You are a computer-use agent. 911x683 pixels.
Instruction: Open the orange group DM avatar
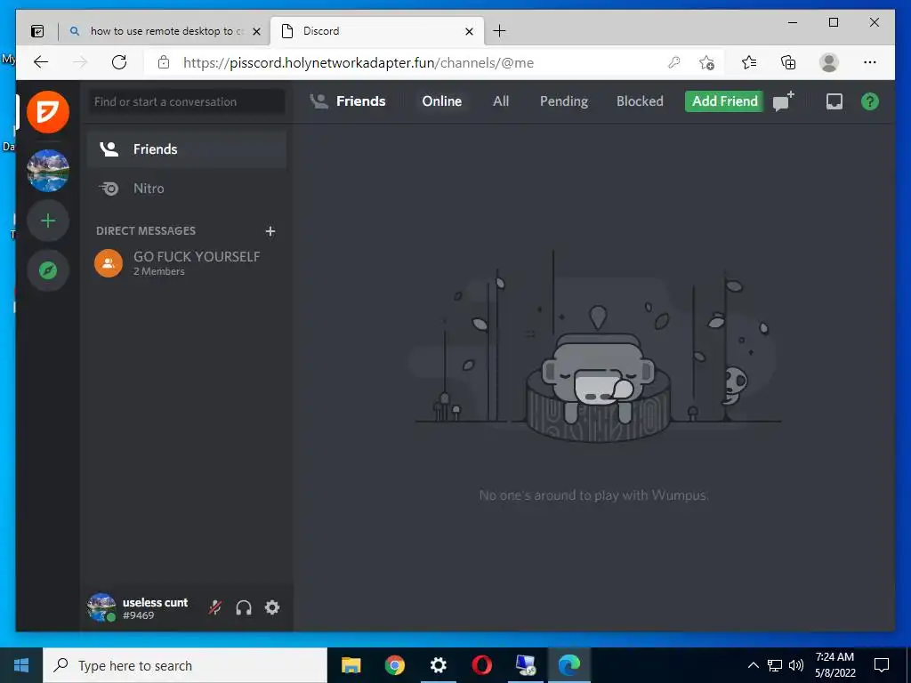[109, 263]
